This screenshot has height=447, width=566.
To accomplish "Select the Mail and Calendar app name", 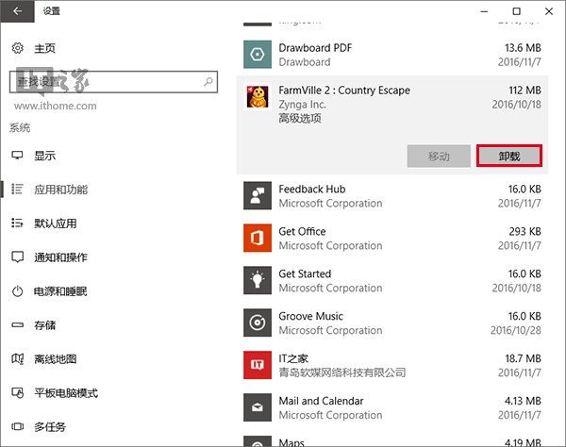I will (x=321, y=401).
